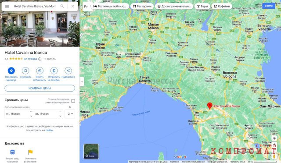
Task: Toggle the free cancellation only checkbox
Action: click(73, 101)
